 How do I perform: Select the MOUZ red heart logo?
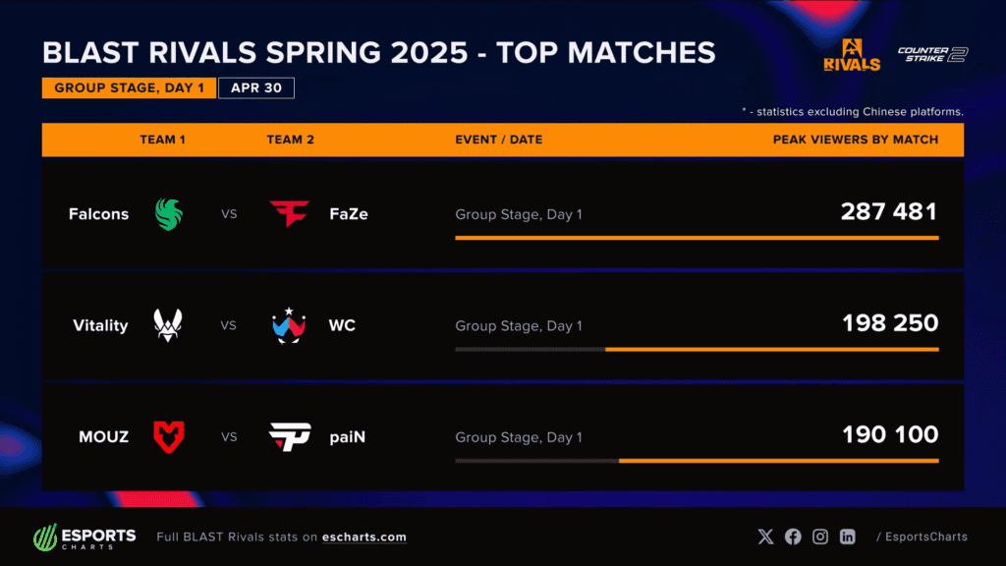click(x=169, y=437)
